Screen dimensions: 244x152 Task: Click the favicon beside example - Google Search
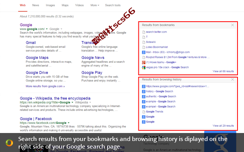pos(144,101)
